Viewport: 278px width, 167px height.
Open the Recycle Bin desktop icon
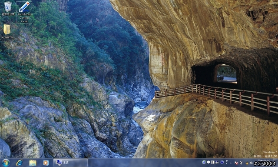[8, 9]
